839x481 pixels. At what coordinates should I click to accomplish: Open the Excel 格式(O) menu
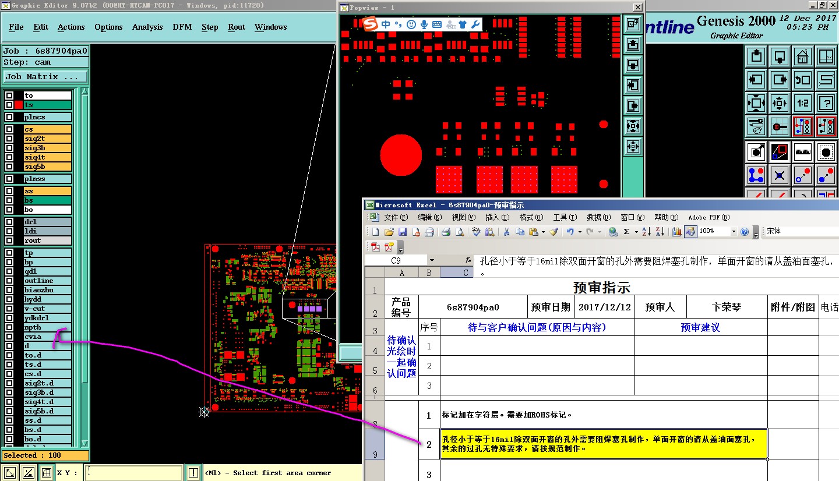[531, 217]
